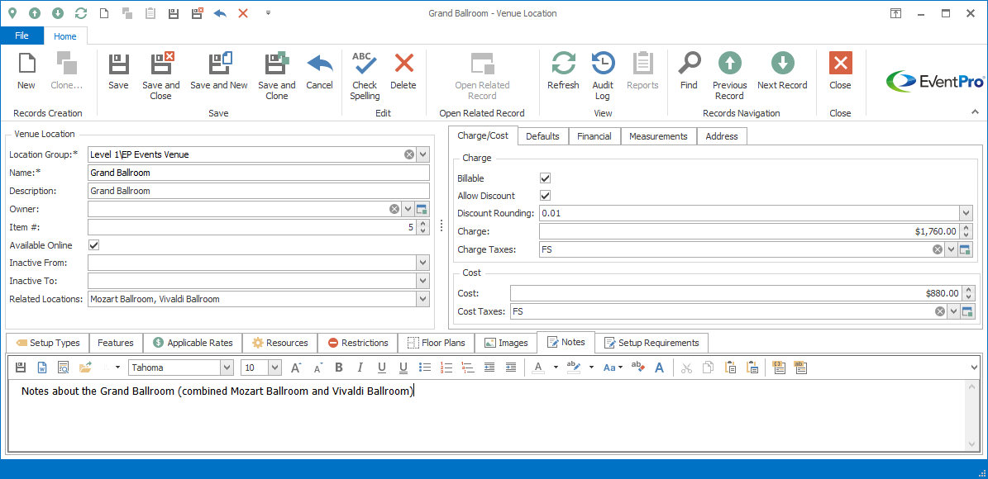Expand the Cost Taxes dropdown arrow
Screen dimensions: 988x479
[953, 311]
